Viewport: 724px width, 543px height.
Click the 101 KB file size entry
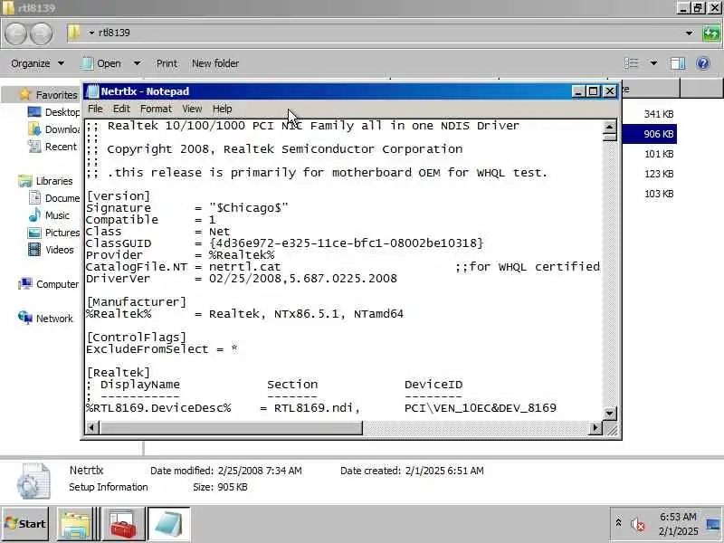(x=659, y=154)
